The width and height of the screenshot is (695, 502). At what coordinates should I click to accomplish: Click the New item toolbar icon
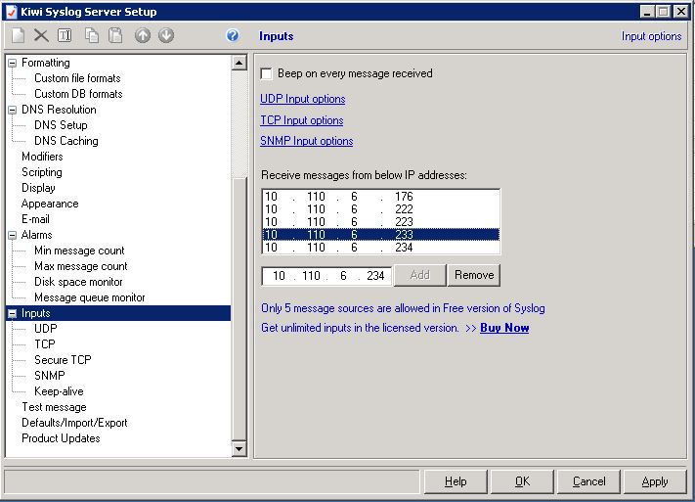click(19, 36)
